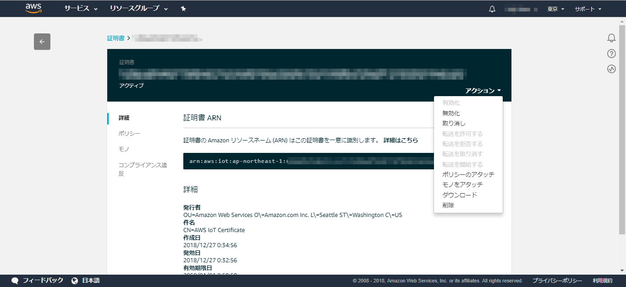Switch to the コンプライアンス違反 side tab
The image size is (626, 287).
[143, 169]
